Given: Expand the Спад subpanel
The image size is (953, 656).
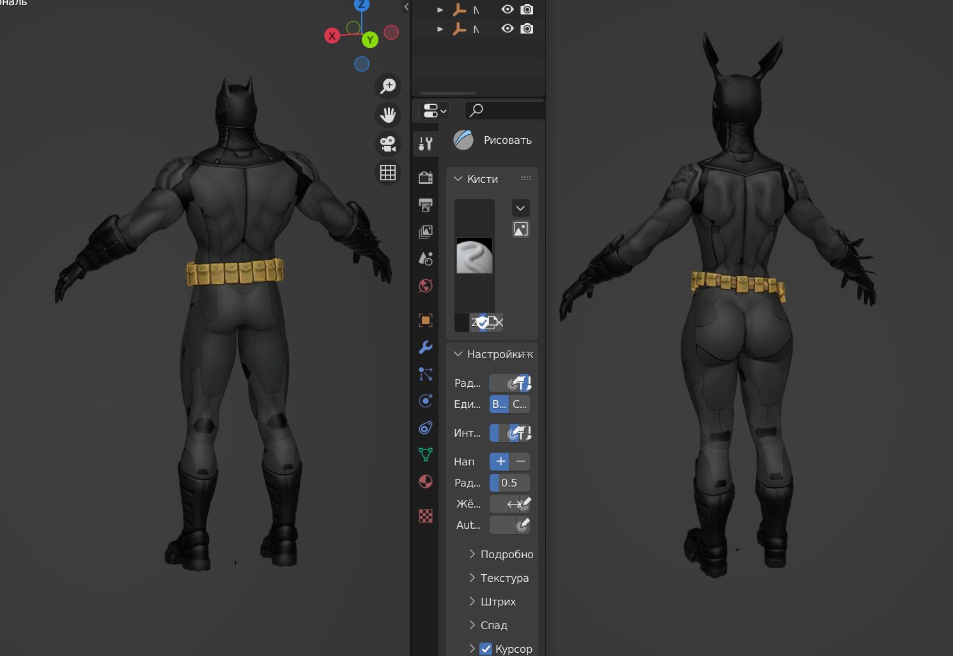Looking at the screenshot, I should coord(472,625).
